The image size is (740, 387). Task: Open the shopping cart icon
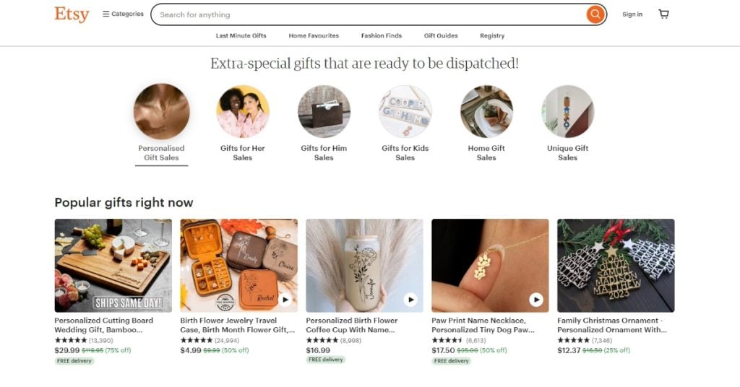[663, 14]
